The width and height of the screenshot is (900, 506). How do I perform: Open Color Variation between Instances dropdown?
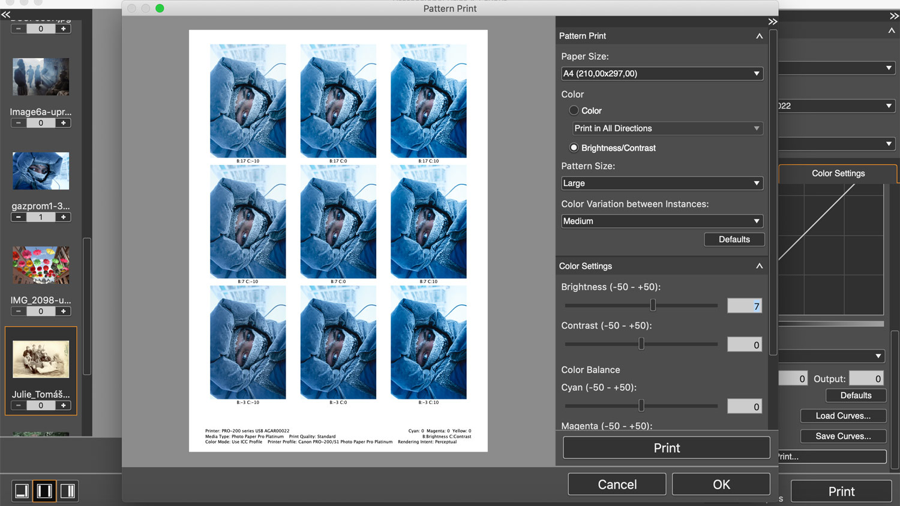[662, 221]
